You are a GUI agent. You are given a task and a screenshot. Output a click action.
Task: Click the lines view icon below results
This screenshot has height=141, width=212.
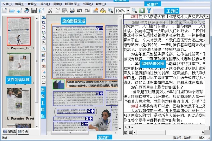tap(130, 133)
